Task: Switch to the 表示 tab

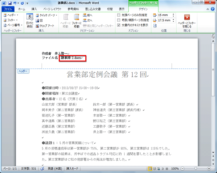Action: coord(122,9)
